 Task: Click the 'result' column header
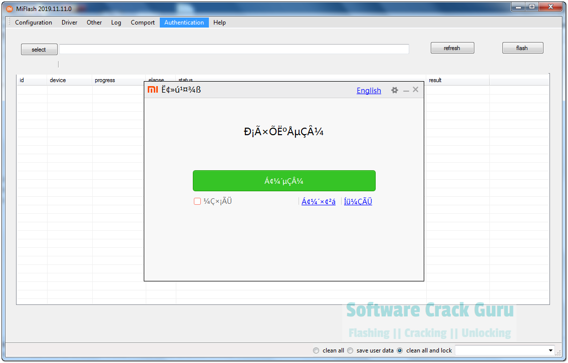458,80
